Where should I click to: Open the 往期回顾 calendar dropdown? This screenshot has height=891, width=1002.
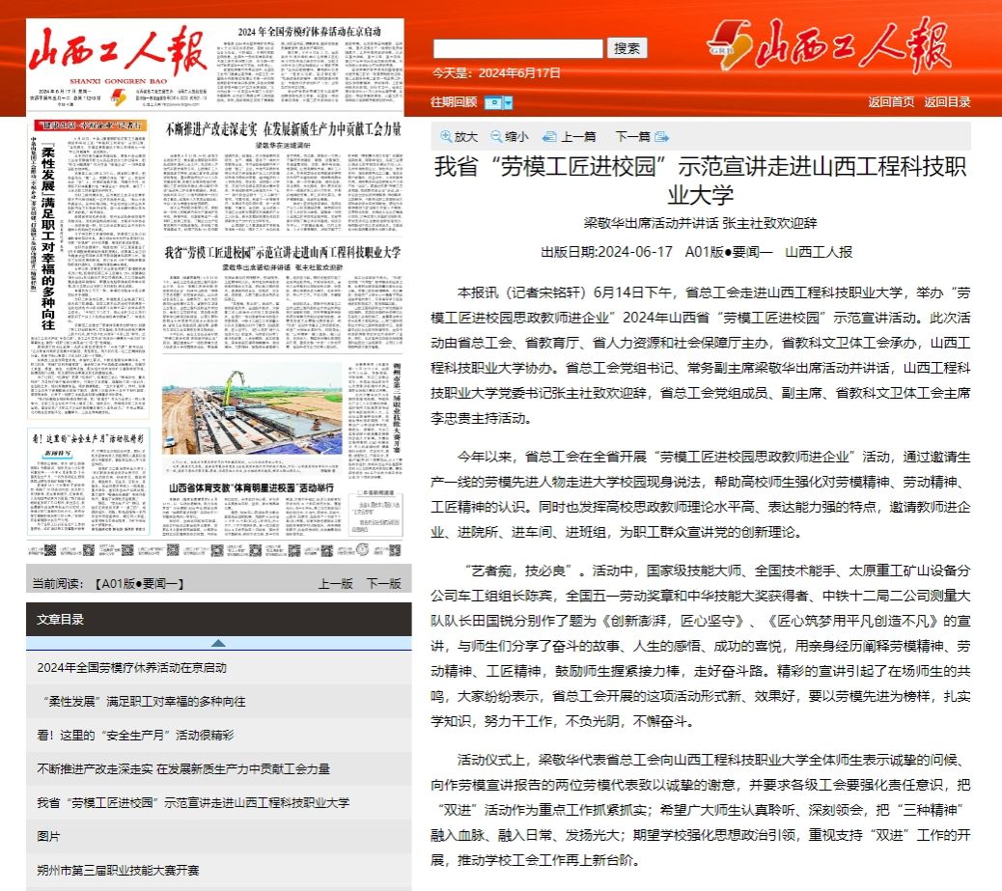498,102
